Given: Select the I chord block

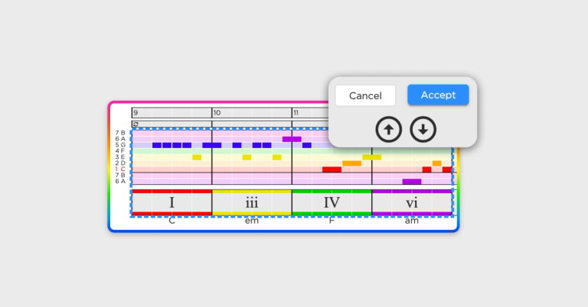Looking at the screenshot, I should pyautogui.click(x=171, y=202).
